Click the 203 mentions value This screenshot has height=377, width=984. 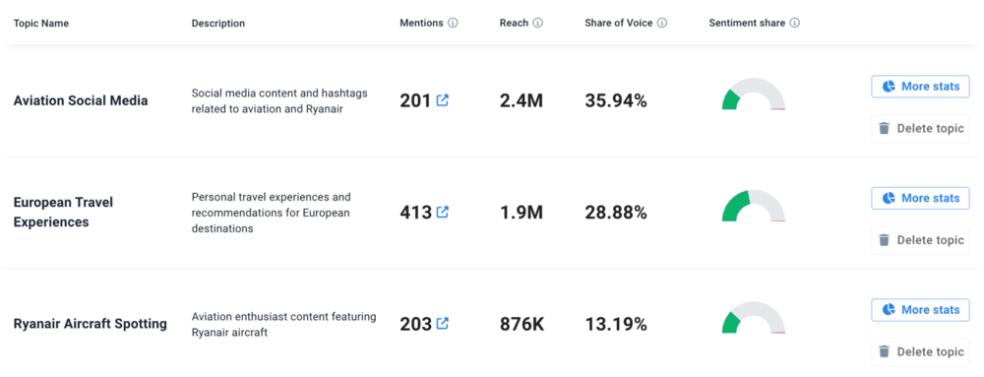click(415, 324)
